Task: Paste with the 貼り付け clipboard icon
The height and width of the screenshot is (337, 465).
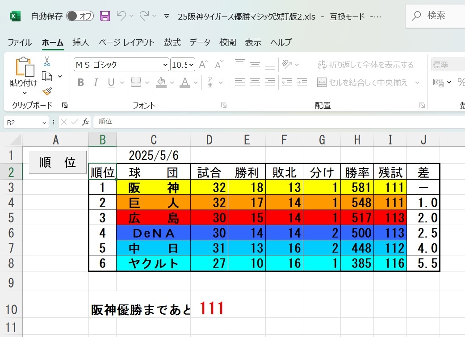Action: click(x=25, y=67)
